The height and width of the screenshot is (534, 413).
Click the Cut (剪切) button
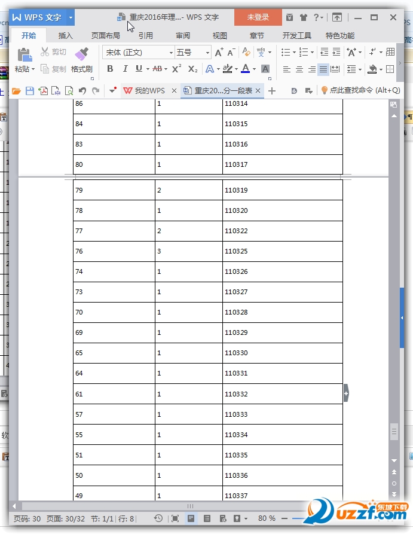53,52
